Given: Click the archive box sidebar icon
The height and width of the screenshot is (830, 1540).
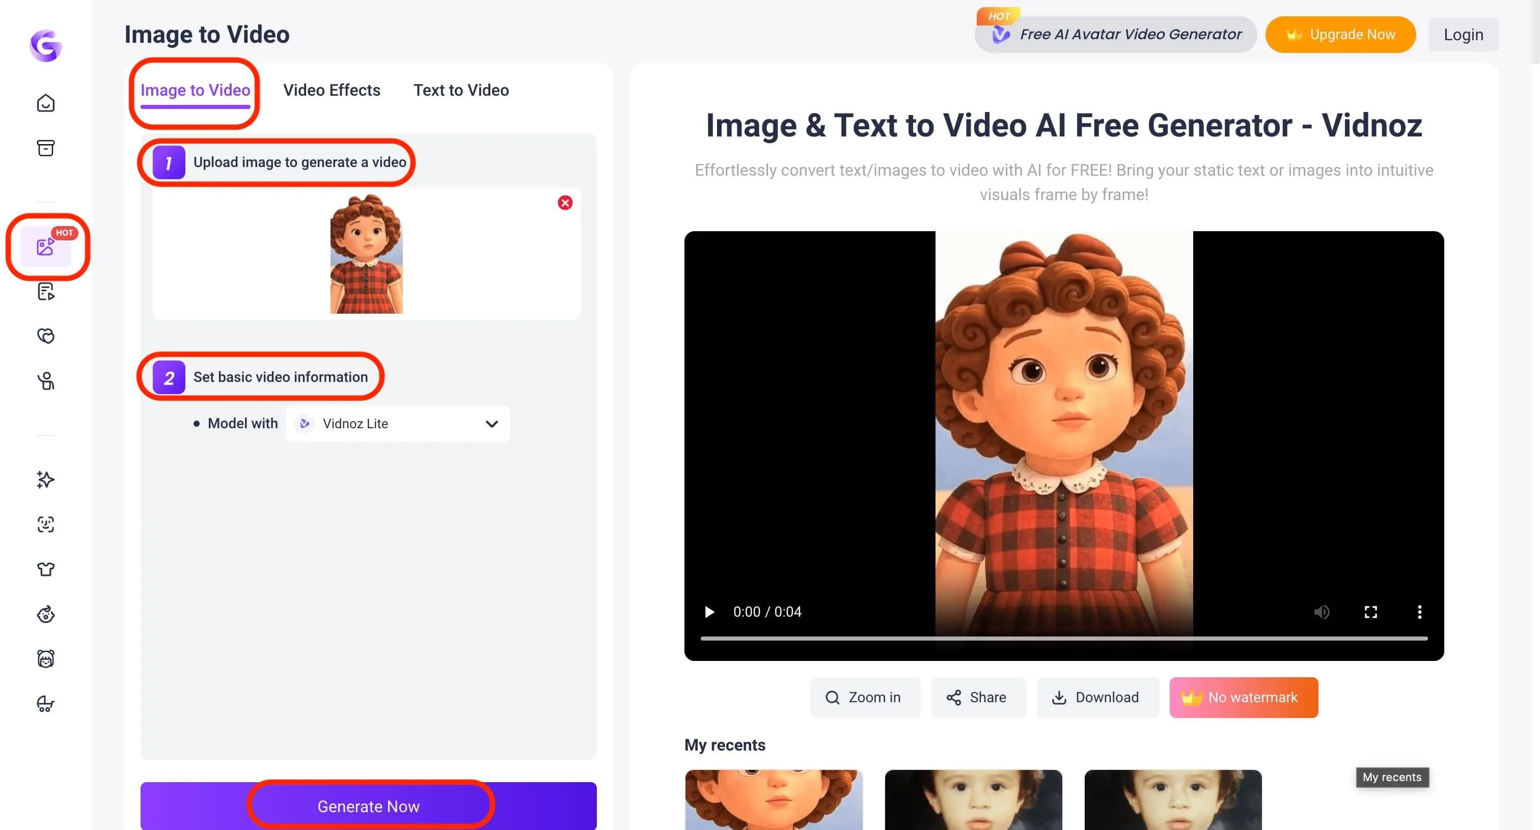Looking at the screenshot, I should (45, 148).
